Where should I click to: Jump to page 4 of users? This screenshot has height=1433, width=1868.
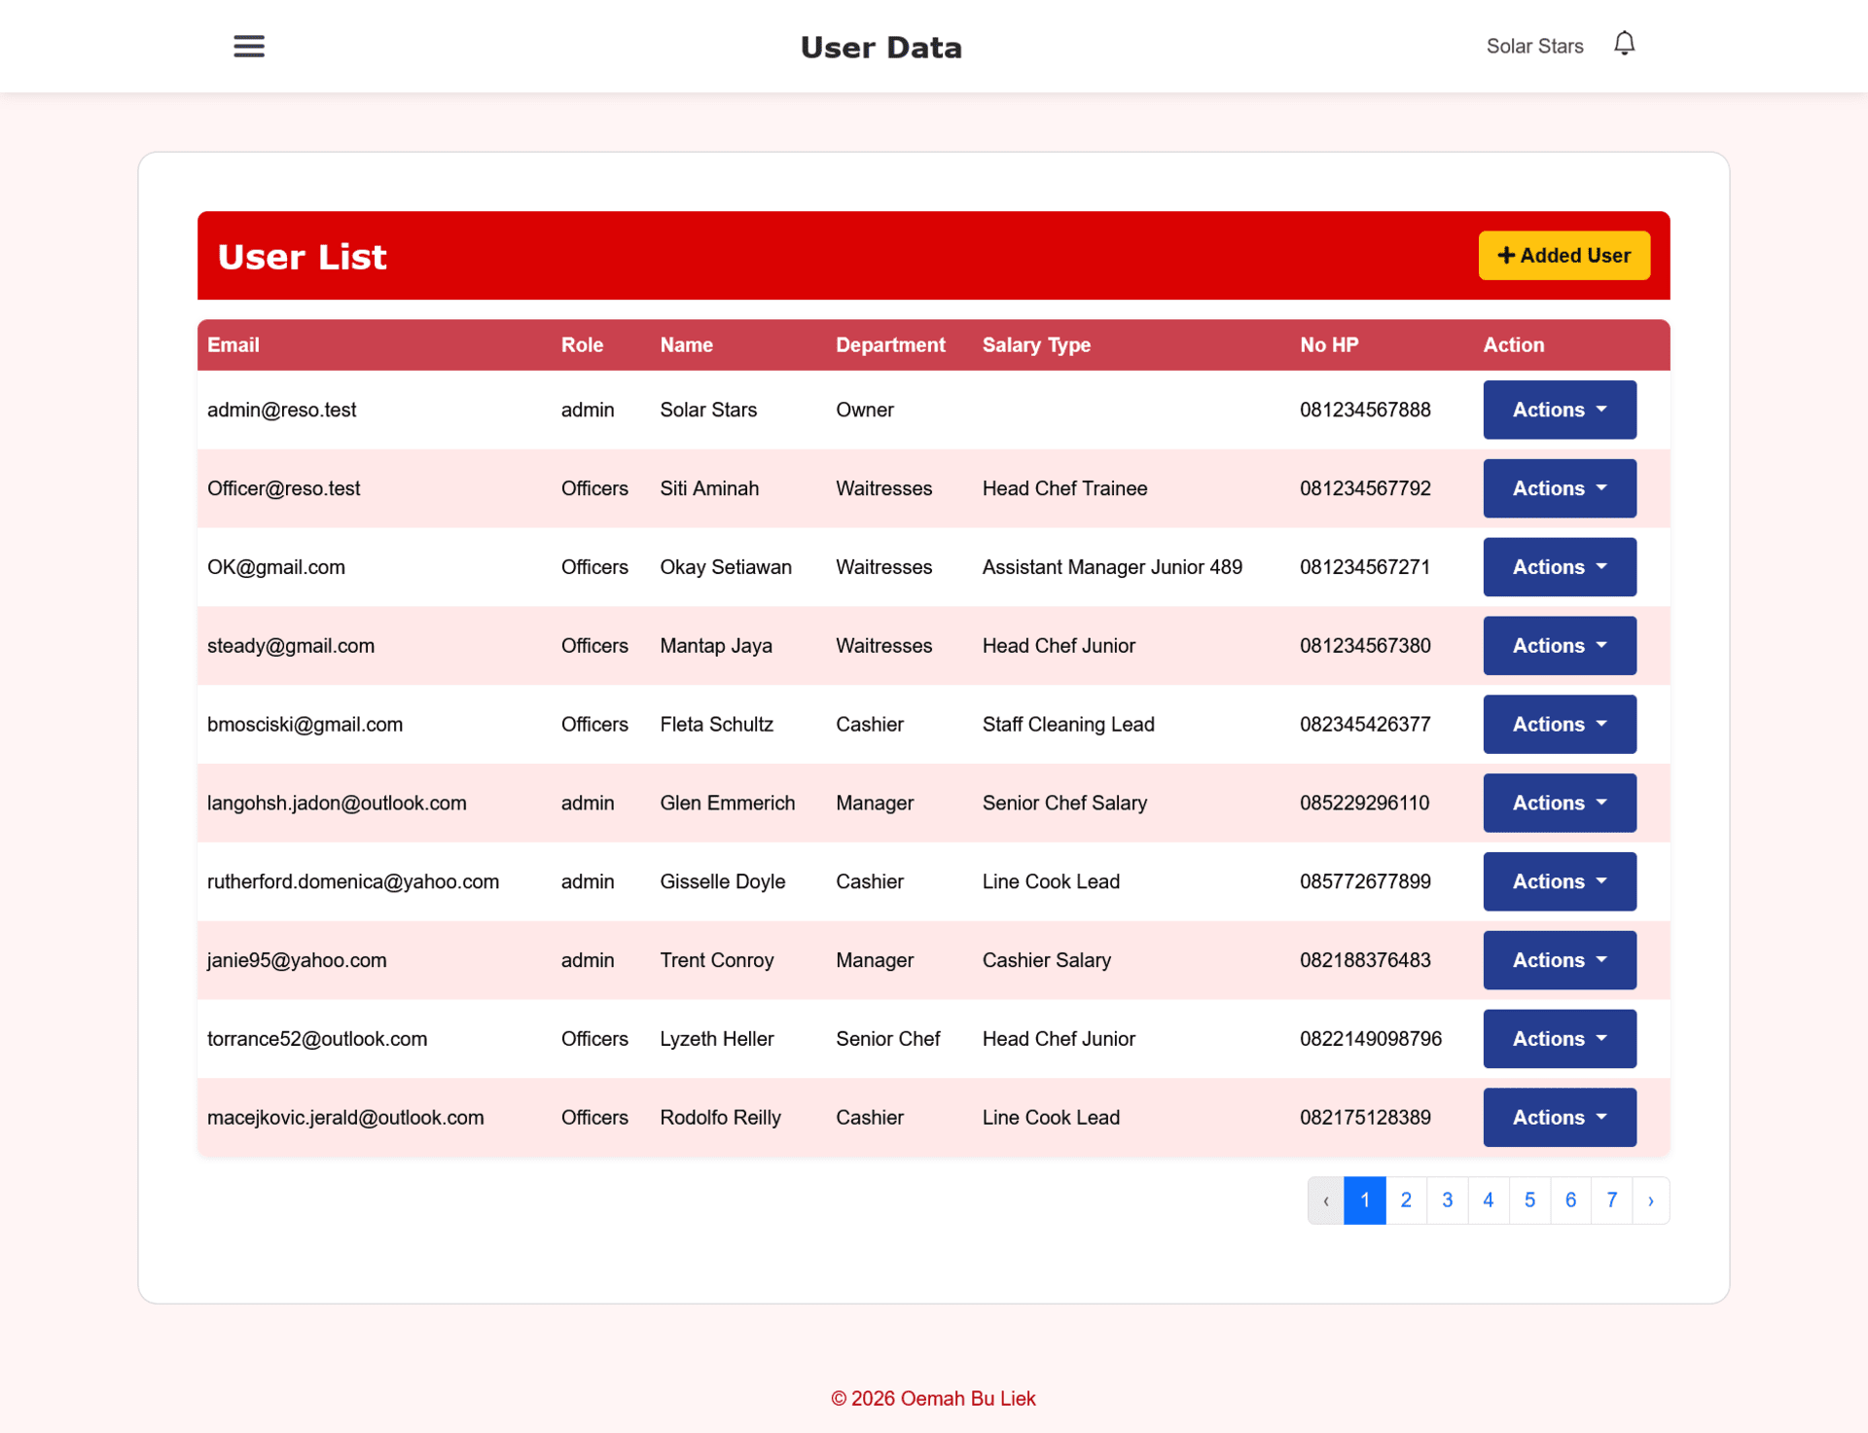click(x=1488, y=1200)
